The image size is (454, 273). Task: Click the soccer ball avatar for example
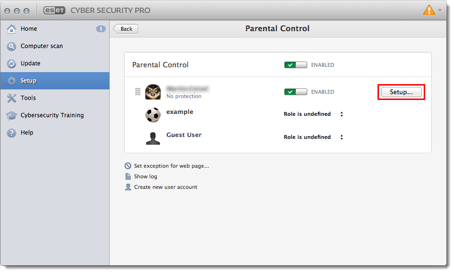coord(153,114)
